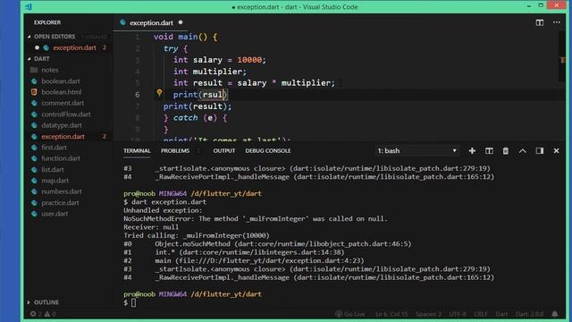Click dart file icon beside boolean.dart
This screenshot has width=572, height=322.
(x=34, y=81)
